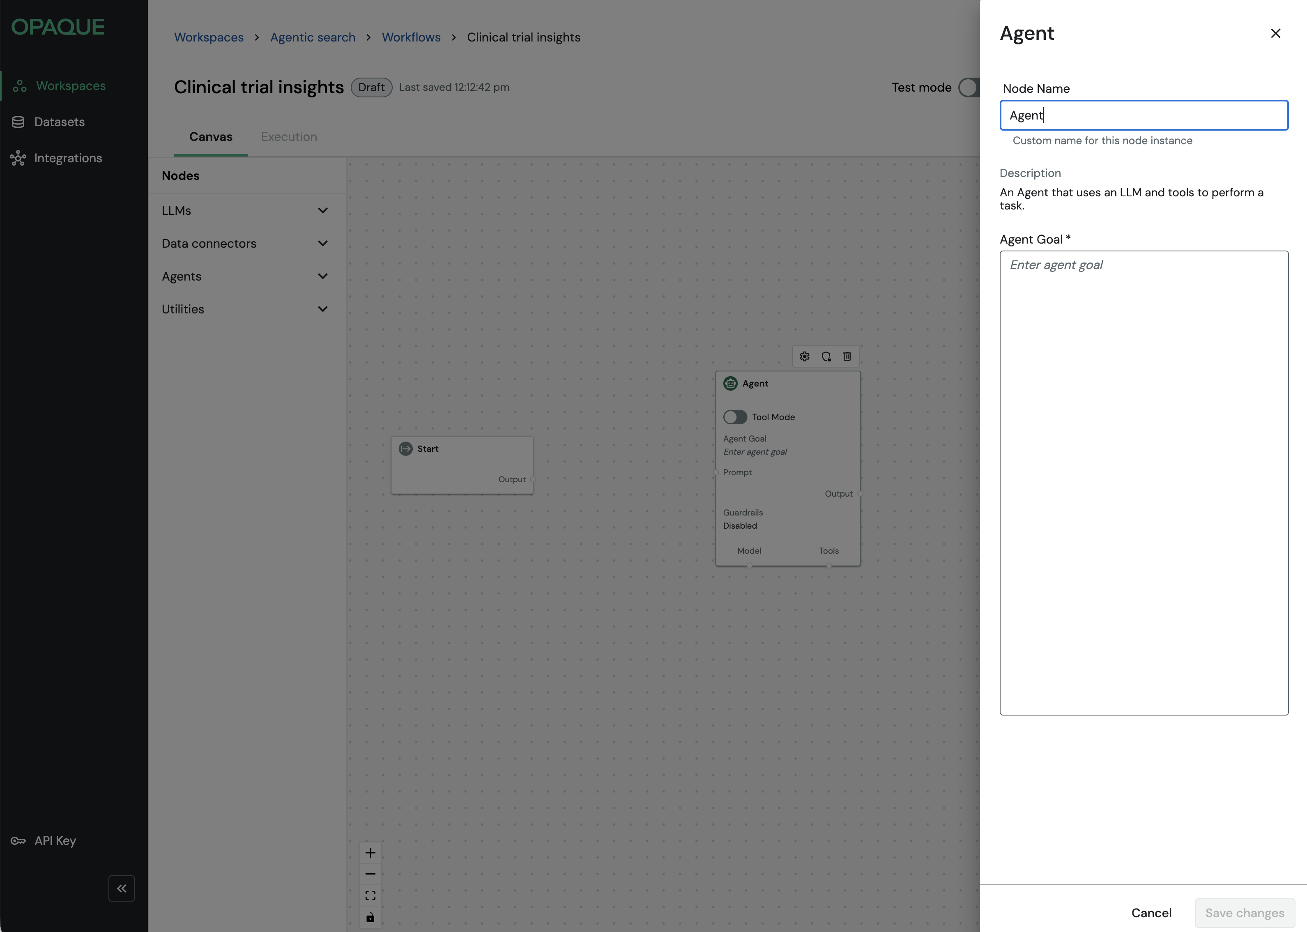Delete the Agent node with the trash icon
This screenshot has width=1307, height=932.
847,357
